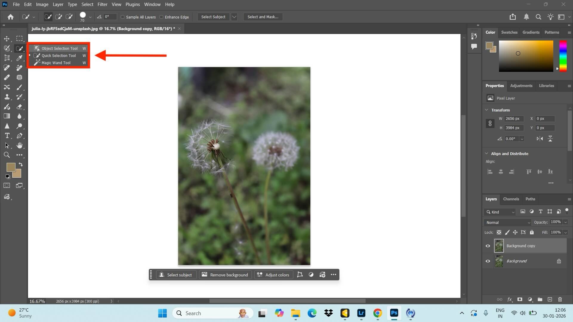This screenshot has width=573, height=322.
Task: Select the Crop tool
Action: pos(7,58)
